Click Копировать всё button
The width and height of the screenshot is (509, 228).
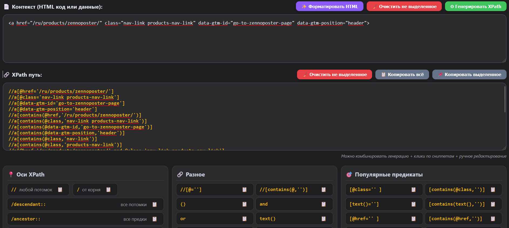point(402,75)
